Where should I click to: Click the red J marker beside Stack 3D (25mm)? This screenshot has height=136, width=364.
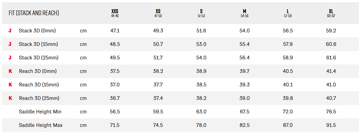[10, 58]
